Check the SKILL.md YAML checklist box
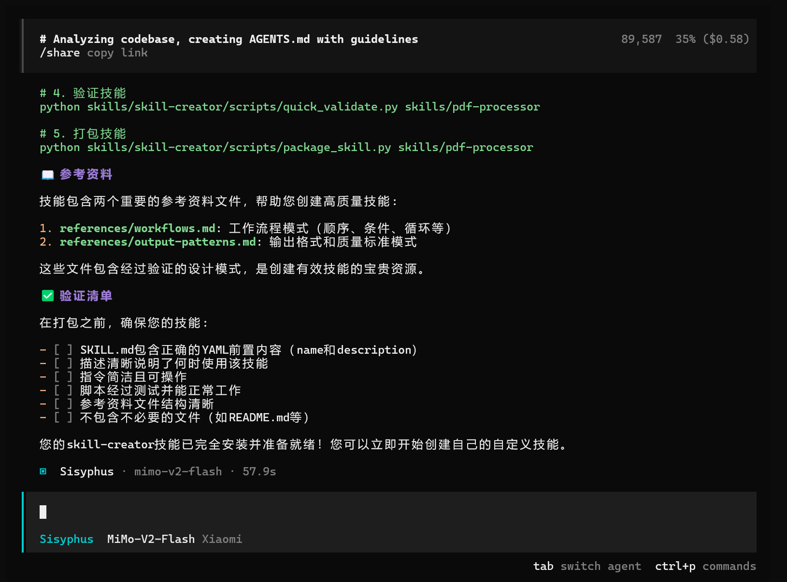 63,350
